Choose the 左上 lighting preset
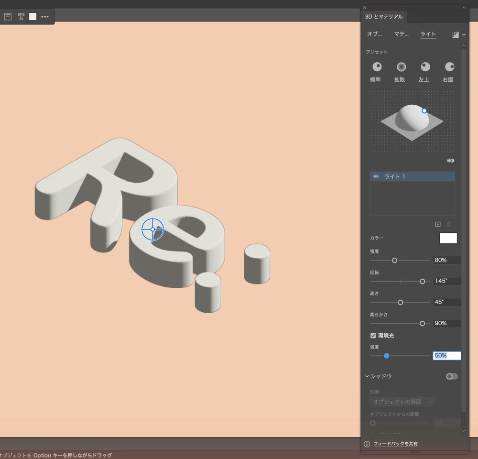 [x=425, y=67]
